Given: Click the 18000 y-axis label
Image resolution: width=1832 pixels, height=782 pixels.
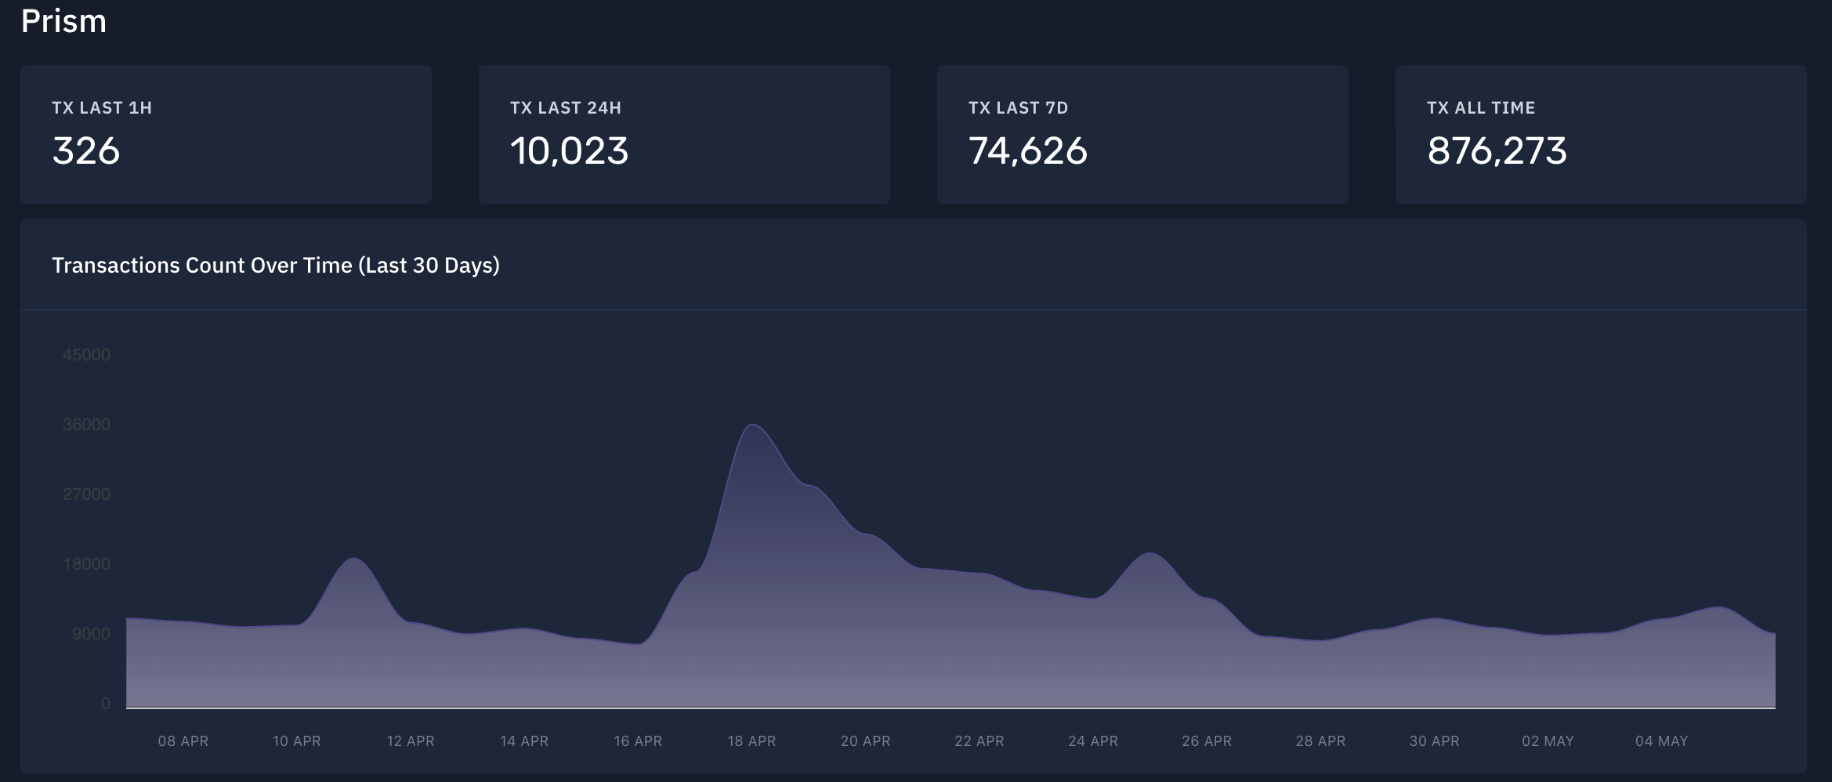Looking at the screenshot, I should tap(86, 564).
